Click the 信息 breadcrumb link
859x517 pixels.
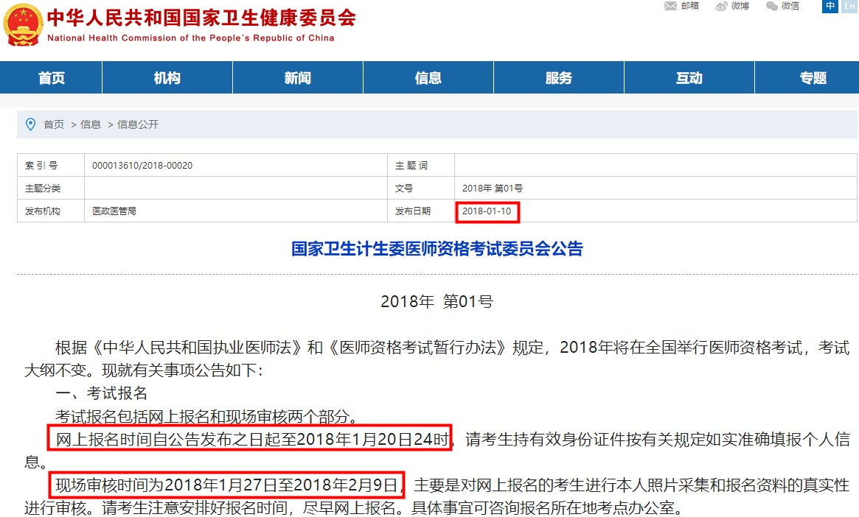pos(91,124)
